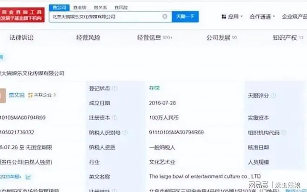Click the 行业 label
Screen dimensions: 307x192
pyautogui.click(x=94, y=162)
